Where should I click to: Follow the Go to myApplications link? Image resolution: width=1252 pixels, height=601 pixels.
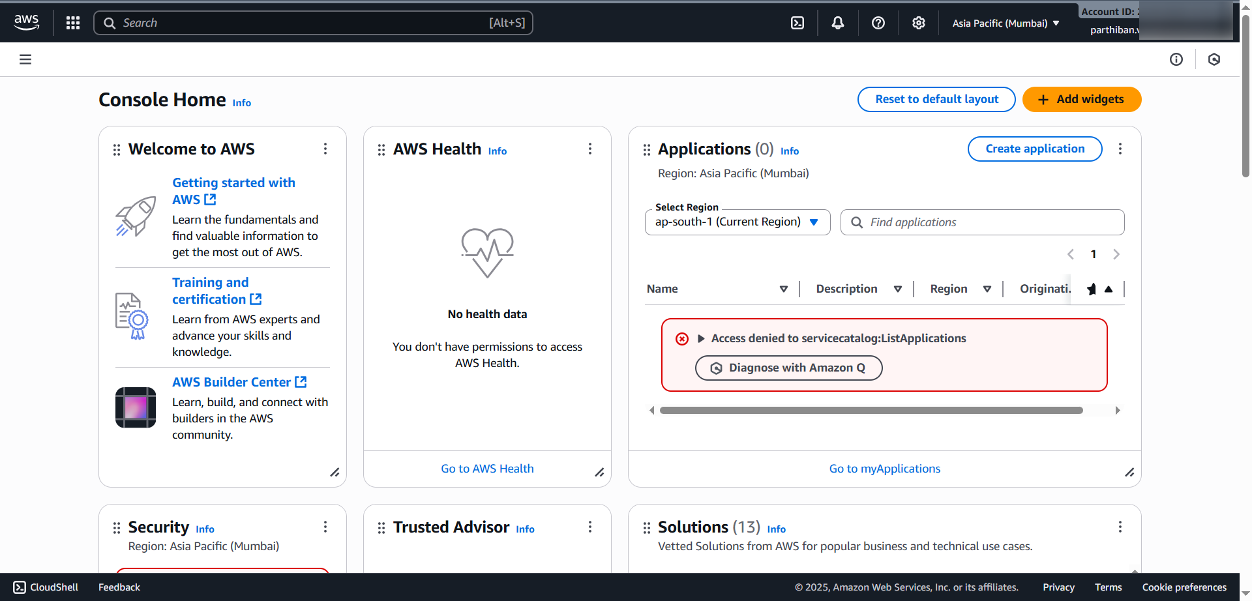tap(884, 468)
